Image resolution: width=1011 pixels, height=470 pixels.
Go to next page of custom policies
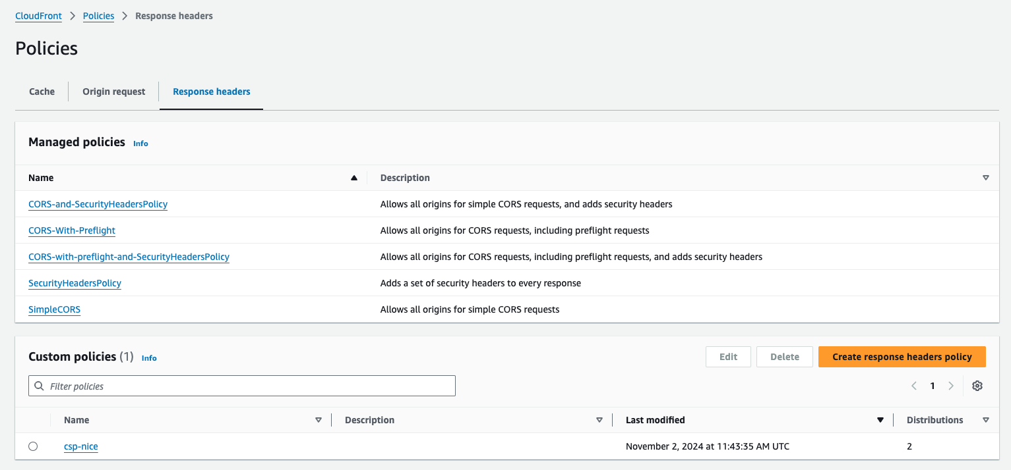[x=950, y=386]
